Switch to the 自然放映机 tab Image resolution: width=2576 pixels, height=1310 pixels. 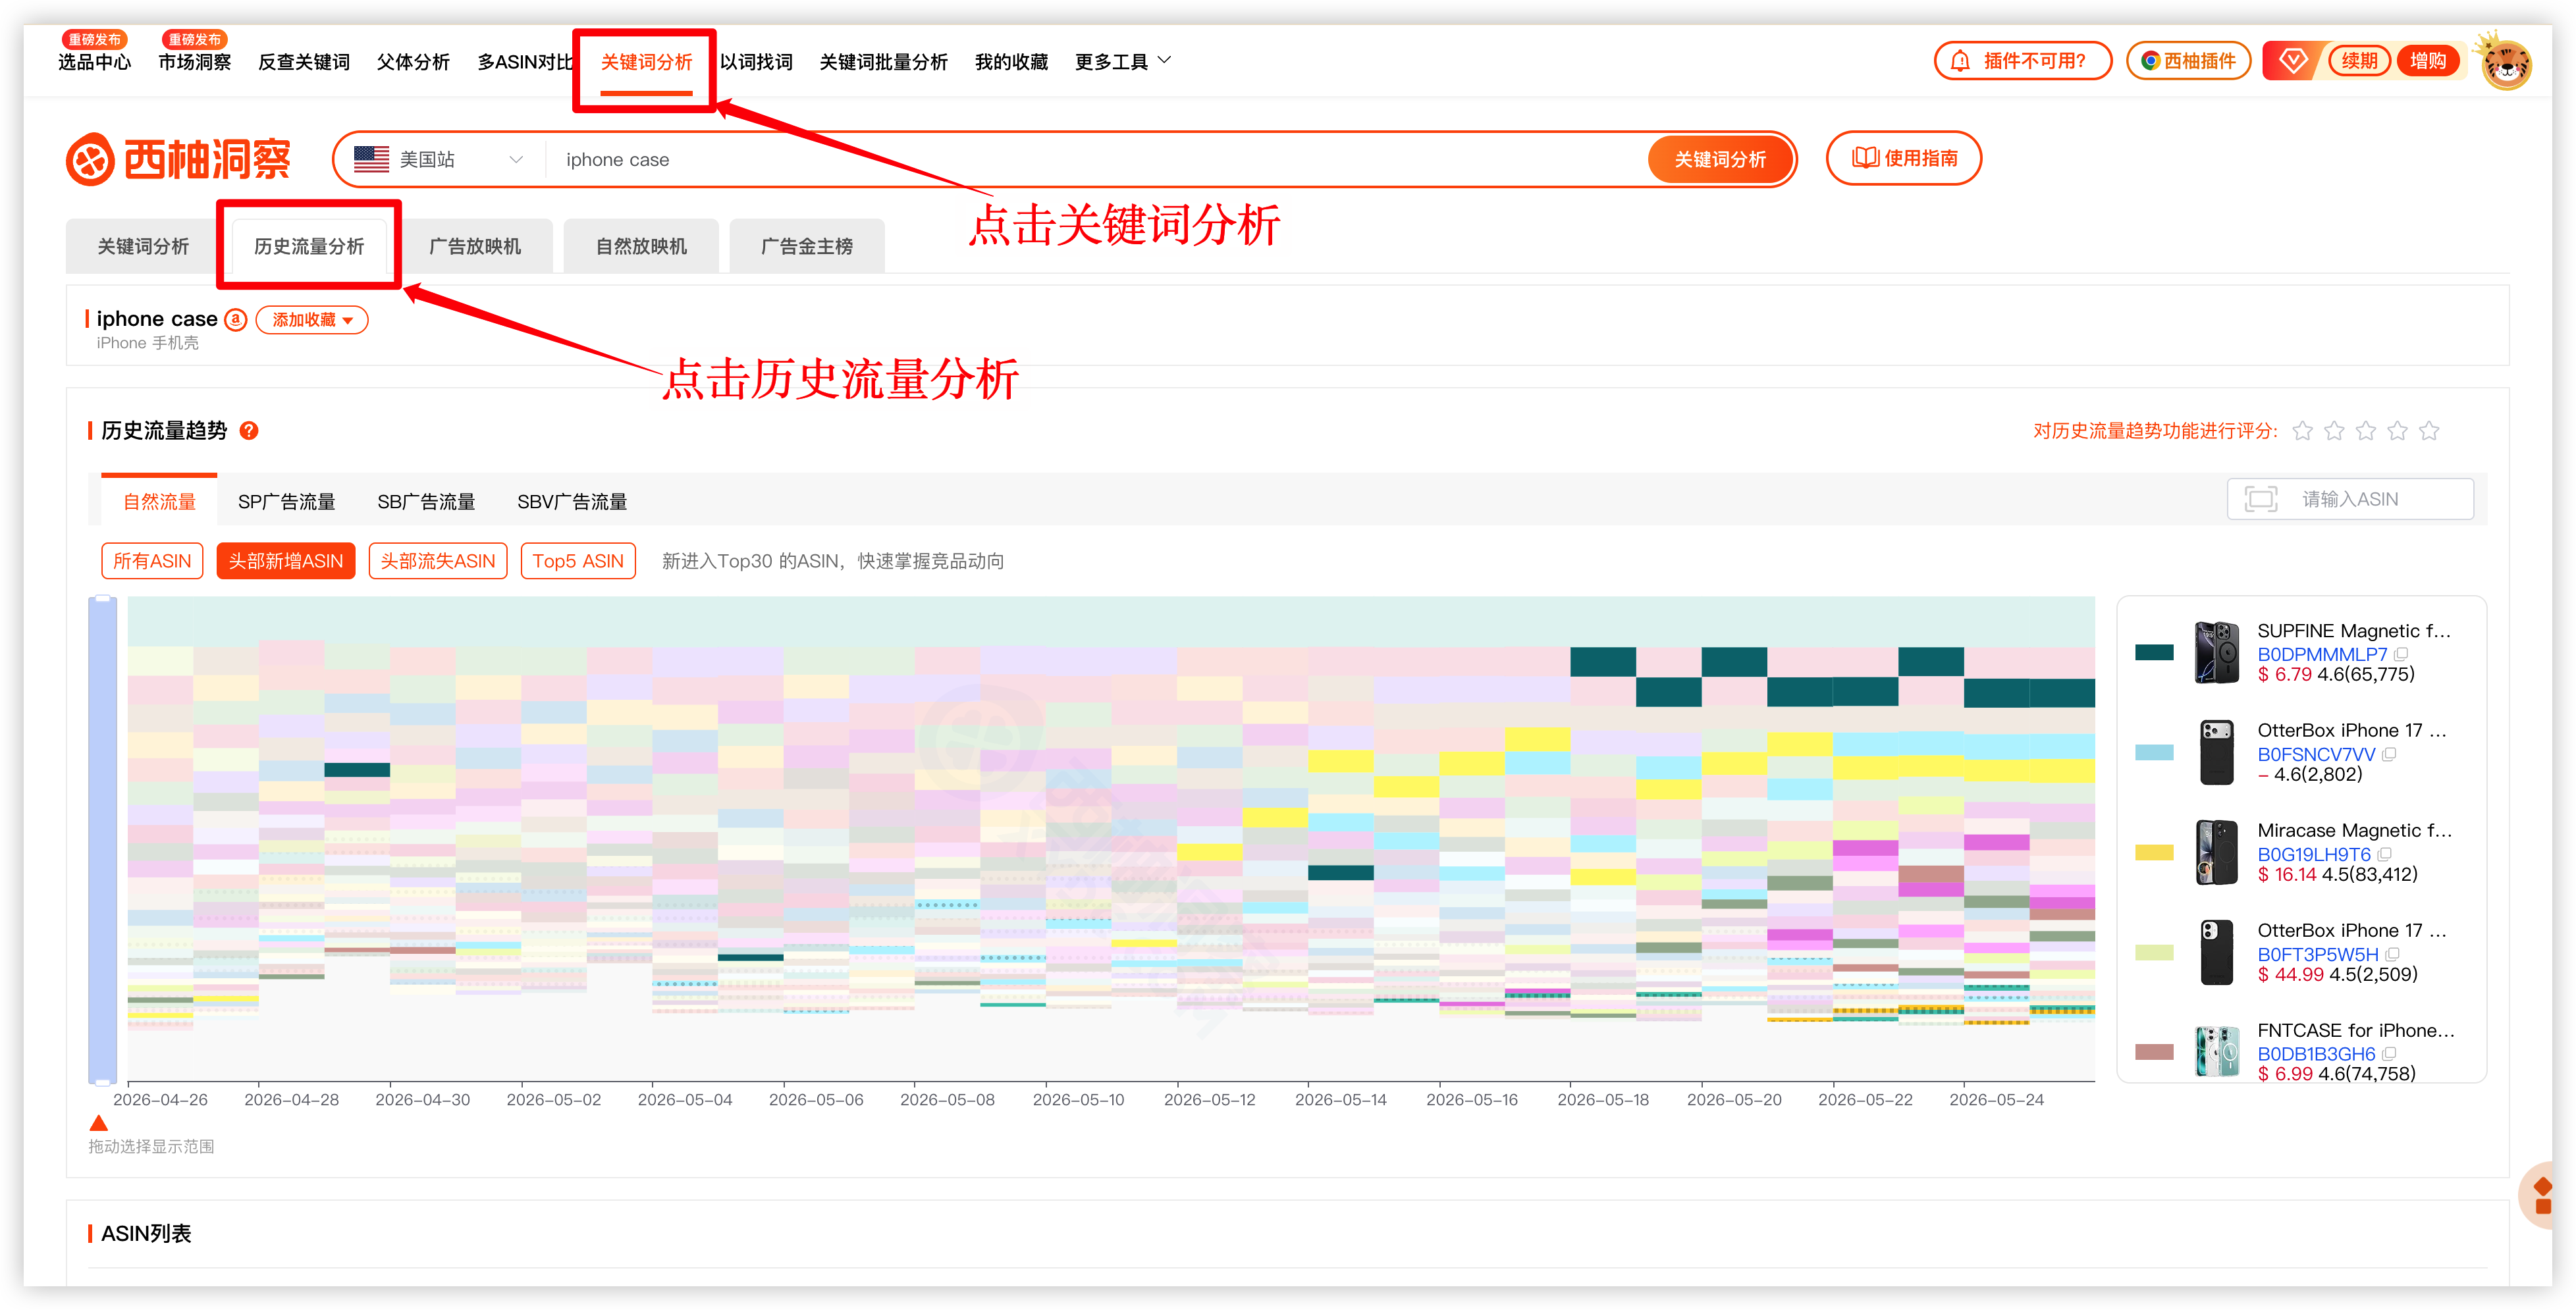641,246
